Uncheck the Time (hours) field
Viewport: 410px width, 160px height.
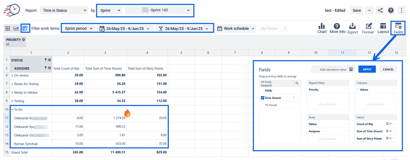pos(263,98)
